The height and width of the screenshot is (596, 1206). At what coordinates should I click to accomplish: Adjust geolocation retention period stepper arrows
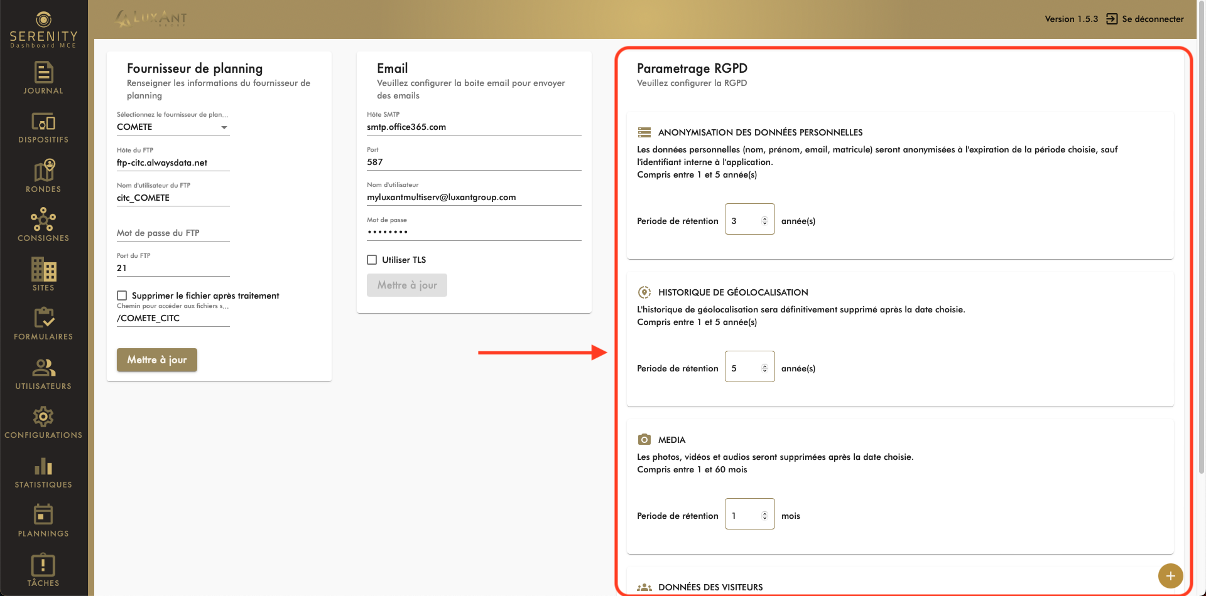click(x=764, y=368)
